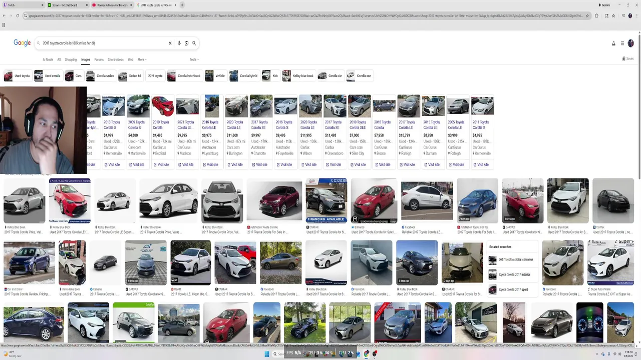Filter by Corolla hatchback chip
This screenshot has height=360, width=641.
184,76
